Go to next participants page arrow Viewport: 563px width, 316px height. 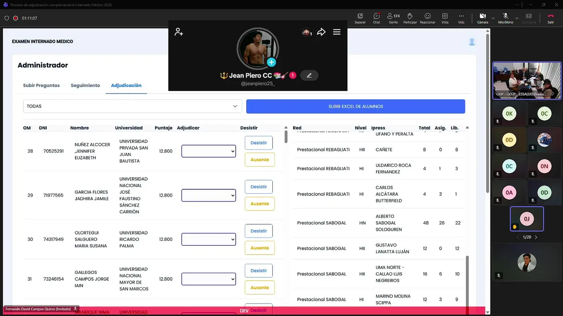(536, 237)
